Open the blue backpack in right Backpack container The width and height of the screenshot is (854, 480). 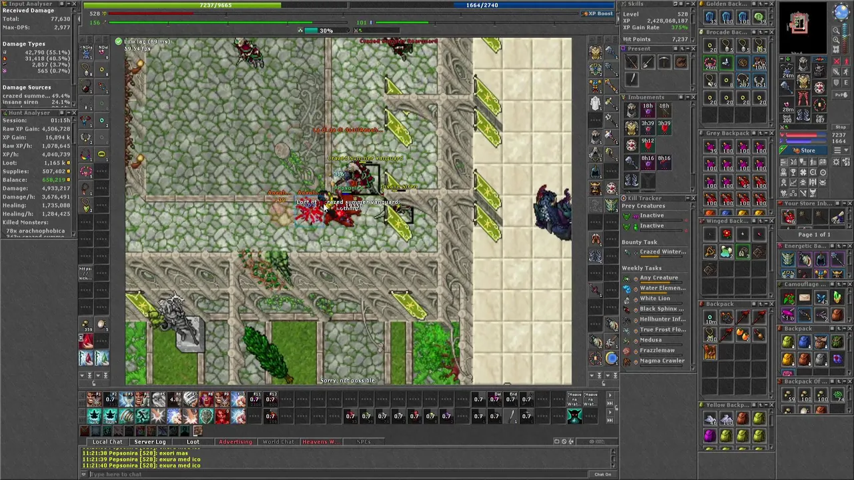[804, 341]
